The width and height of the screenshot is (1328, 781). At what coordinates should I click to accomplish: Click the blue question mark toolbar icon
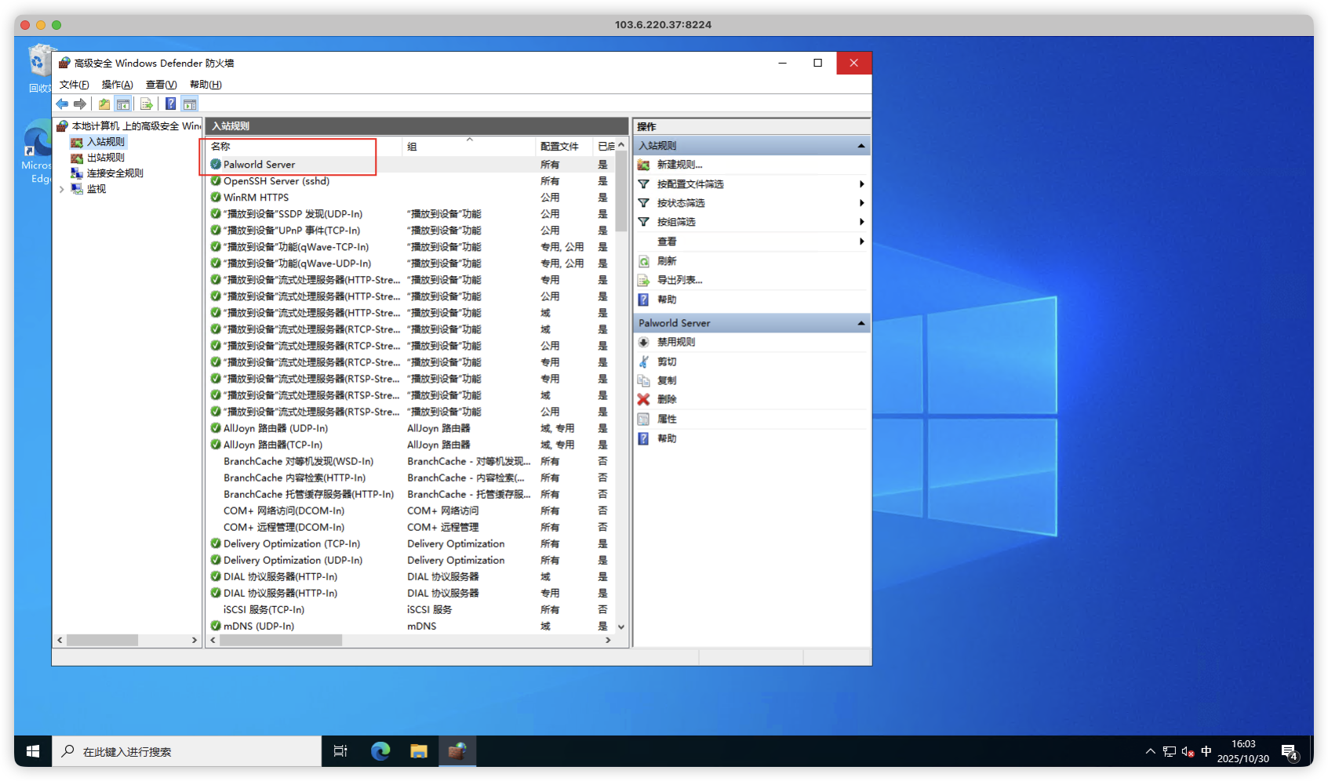click(x=170, y=104)
